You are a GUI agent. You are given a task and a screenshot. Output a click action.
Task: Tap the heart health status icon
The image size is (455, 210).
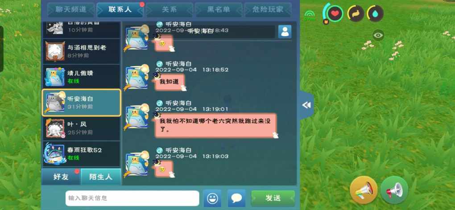[x=335, y=13]
